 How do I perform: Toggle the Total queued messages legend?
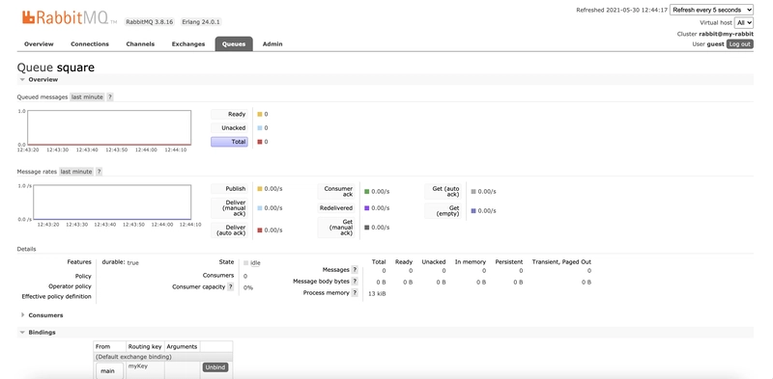tap(229, 142)
